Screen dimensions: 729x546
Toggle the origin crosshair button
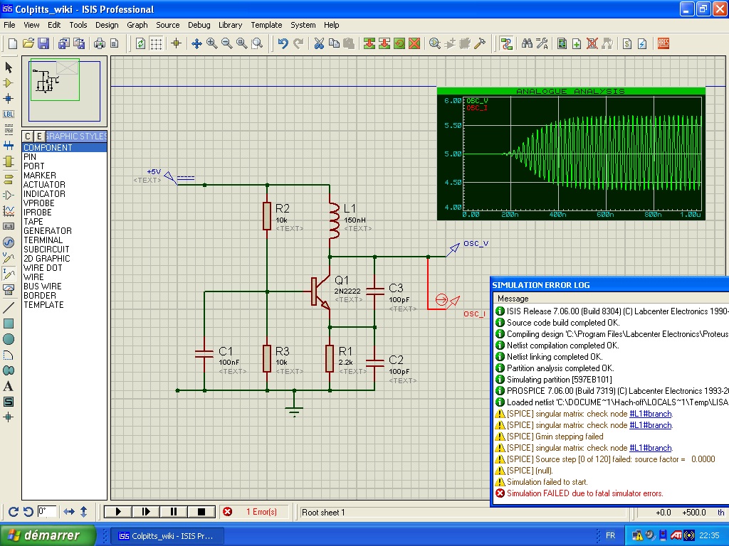coord(177,43)
